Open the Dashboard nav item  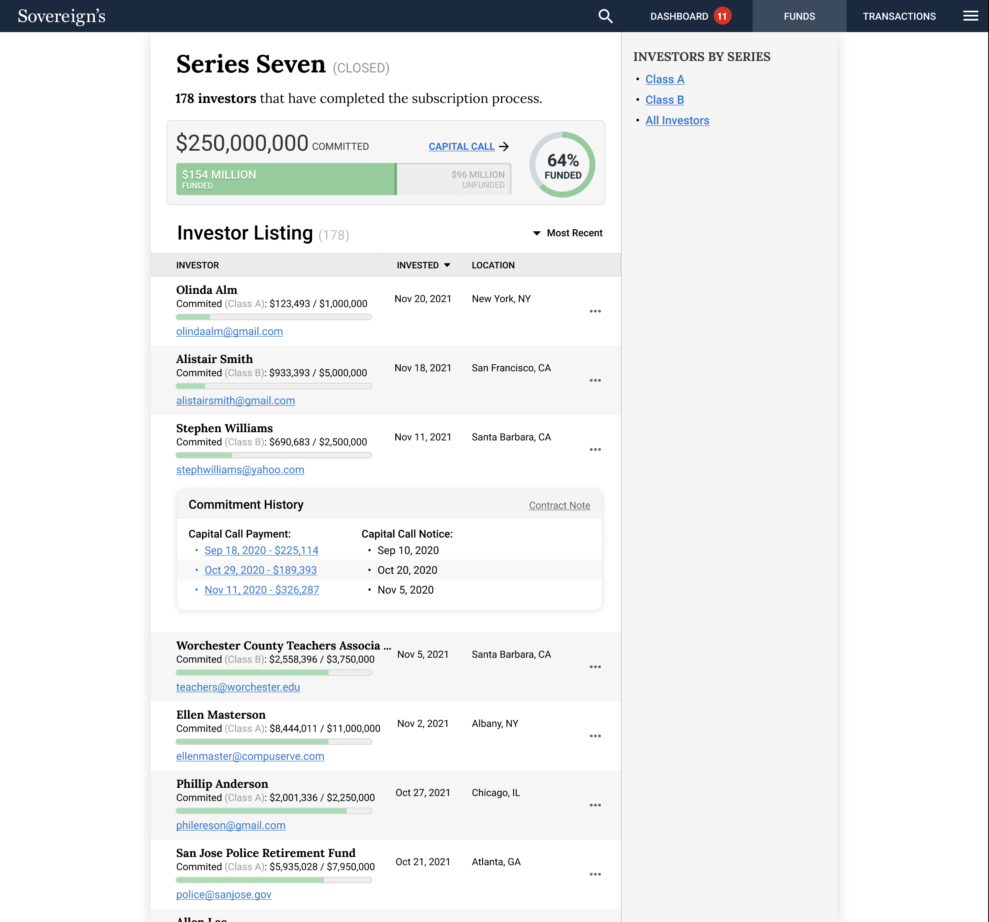(x=679, y=16)
